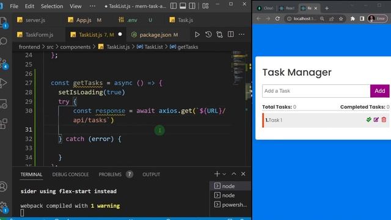Toggle the bottom panel layout icon
The image size is (391, 220).
[183, 5]
